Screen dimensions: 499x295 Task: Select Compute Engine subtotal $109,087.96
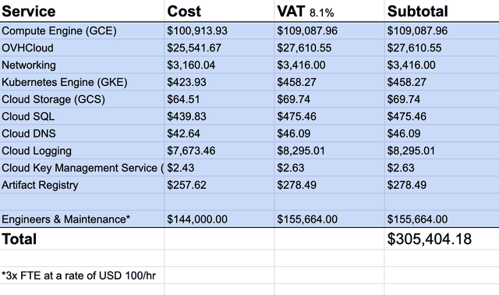click(x=442, y=30)
